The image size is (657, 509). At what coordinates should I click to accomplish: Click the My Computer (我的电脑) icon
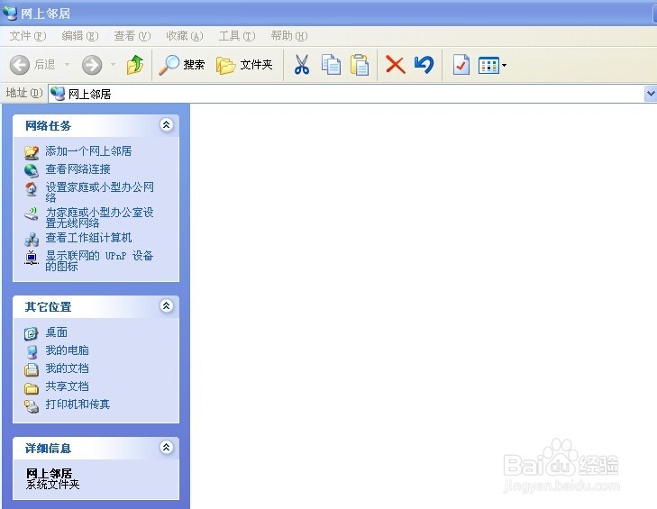coord(32,351)
